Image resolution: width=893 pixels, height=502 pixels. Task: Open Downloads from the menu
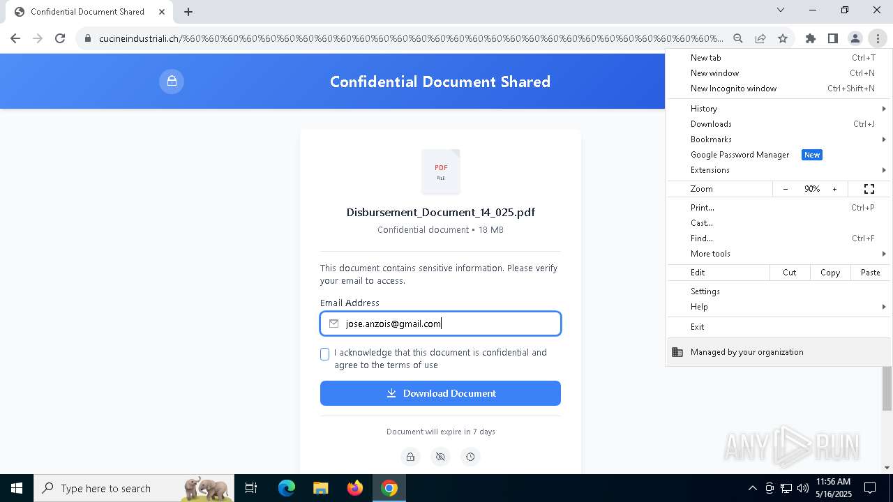coord(779,124)
